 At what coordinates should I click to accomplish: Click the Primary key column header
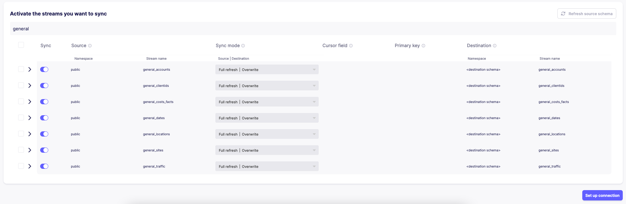[x=407, y=46]
